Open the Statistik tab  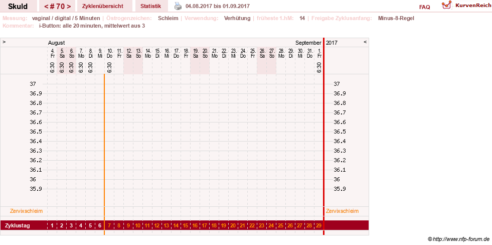point(150,6)
